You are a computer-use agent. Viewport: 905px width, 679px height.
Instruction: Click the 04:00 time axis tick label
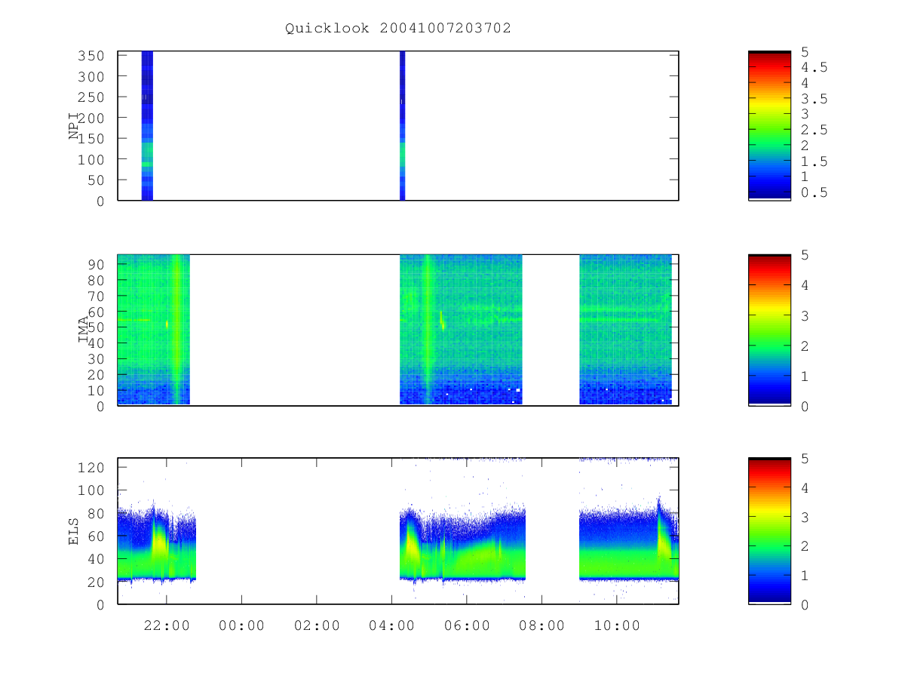pyautogui.click(x=391, y=625)
